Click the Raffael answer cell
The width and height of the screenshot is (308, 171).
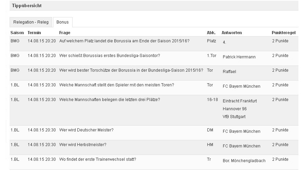pos(229,72)
